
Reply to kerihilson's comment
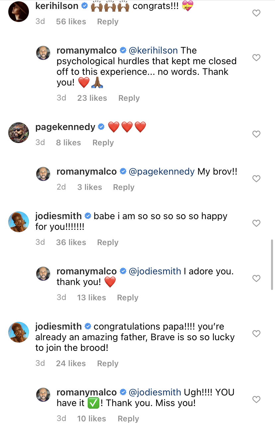108,22
